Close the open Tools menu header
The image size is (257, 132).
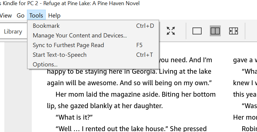[x=36, y=15]
